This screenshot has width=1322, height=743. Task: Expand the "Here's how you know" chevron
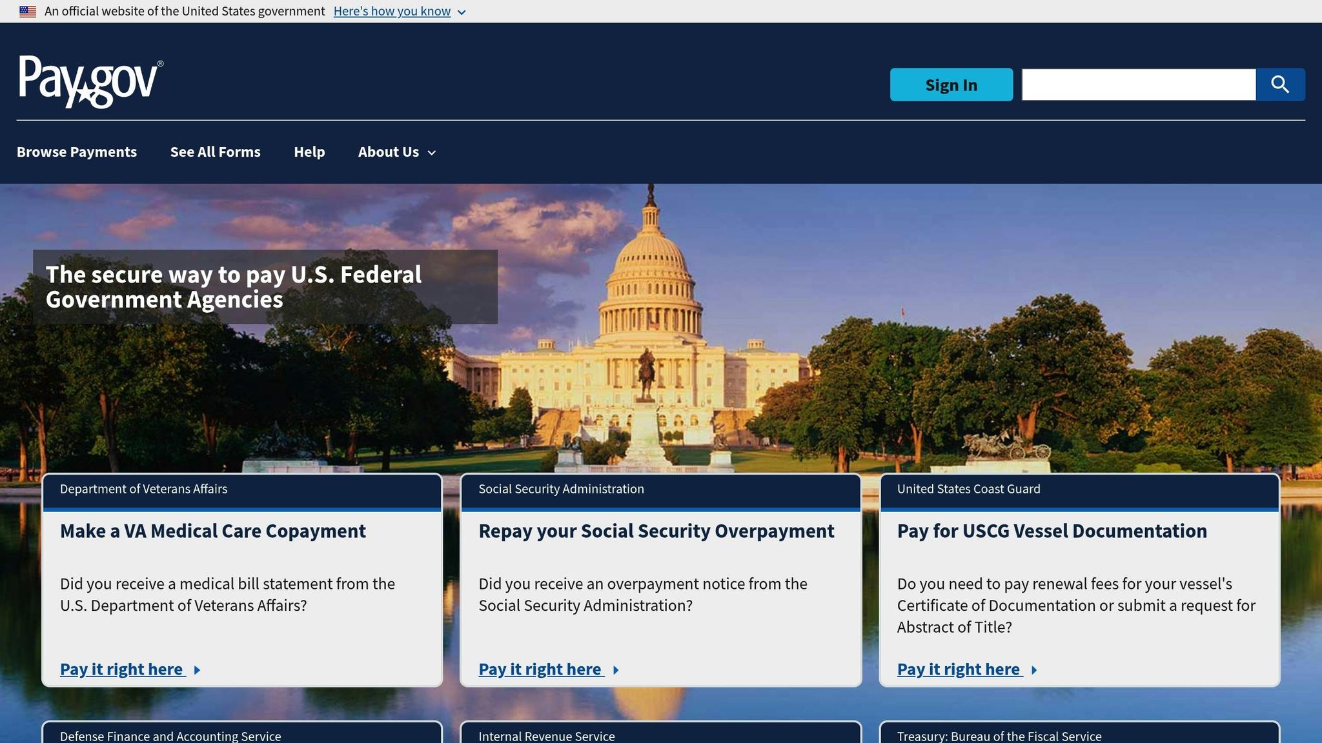tap(462, 12)
